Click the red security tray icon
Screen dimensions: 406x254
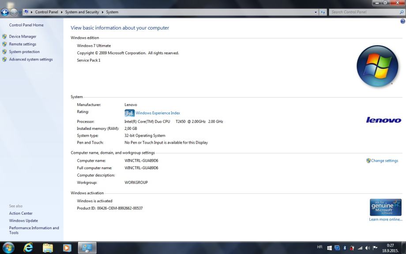click(352, 248)
